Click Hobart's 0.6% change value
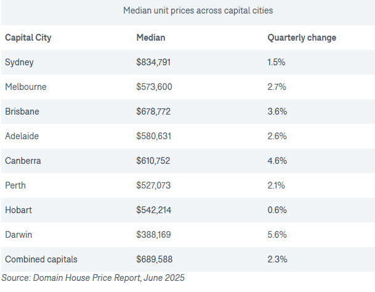This screenshot has width=375, height=292. (x=276, y=210)
